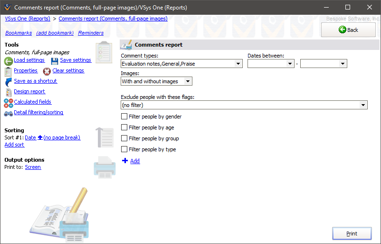Click the Calculated fields math symbols icon
The image size is (381, 244).
click(9, 103)
